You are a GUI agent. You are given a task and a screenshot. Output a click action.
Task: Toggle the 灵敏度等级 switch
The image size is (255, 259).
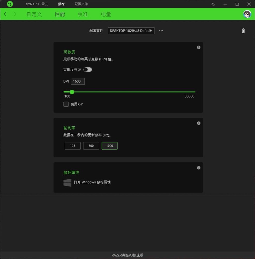point(88,69)
